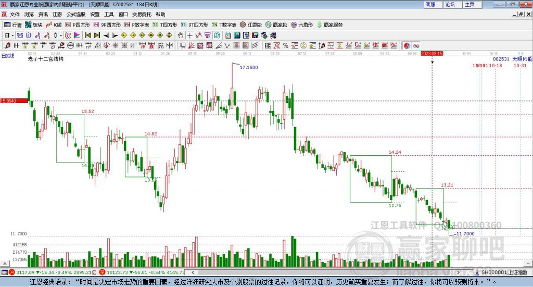Click the 2023-09-15 date marker

432,53
